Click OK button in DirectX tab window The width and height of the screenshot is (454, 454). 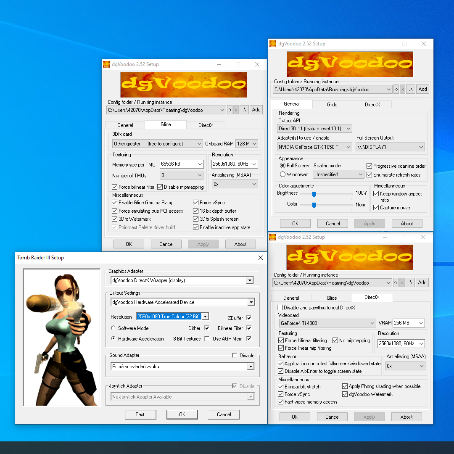tap(295, 417)
